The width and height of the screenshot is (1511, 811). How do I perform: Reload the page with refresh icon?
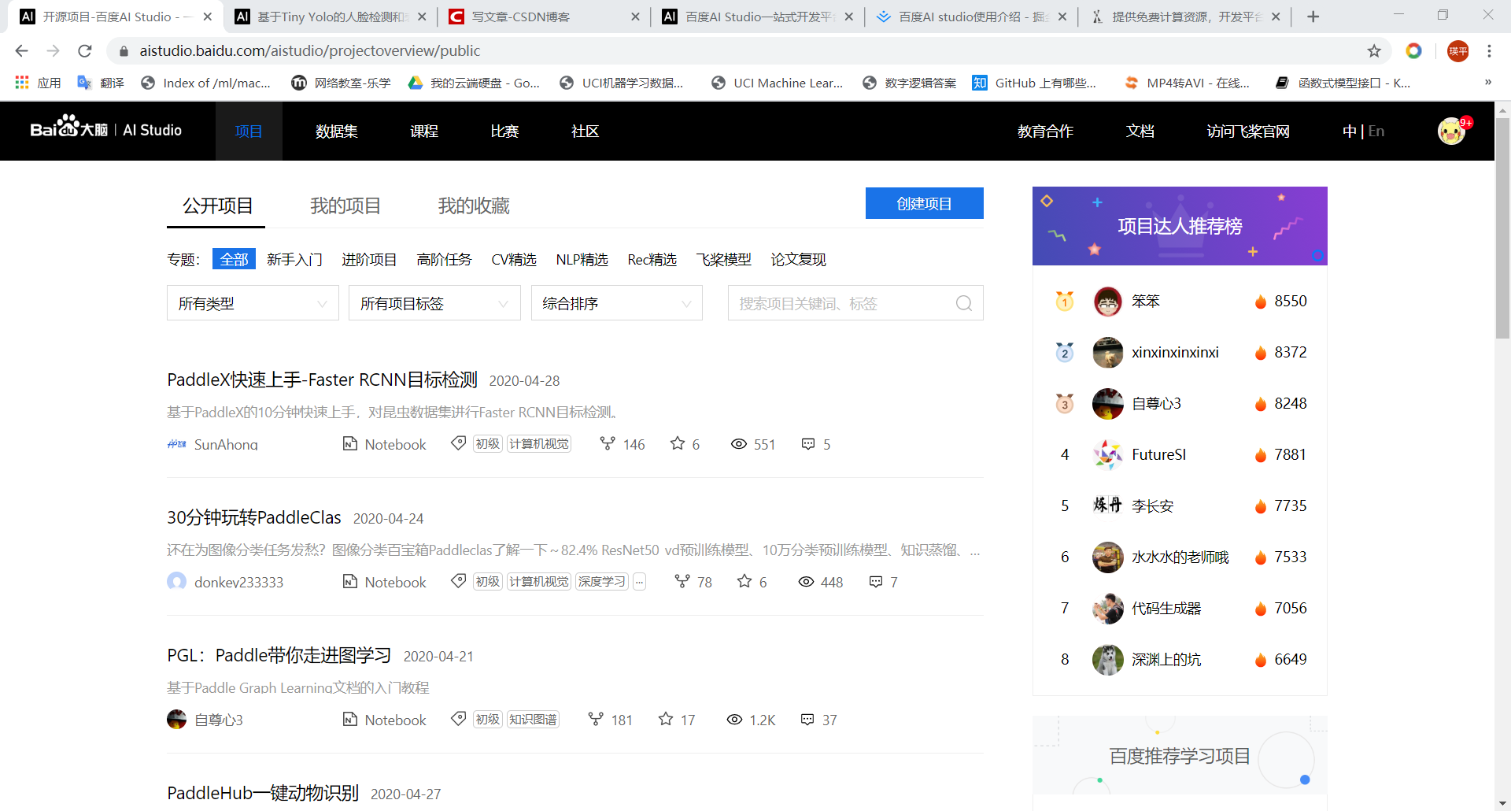point(85,51)
